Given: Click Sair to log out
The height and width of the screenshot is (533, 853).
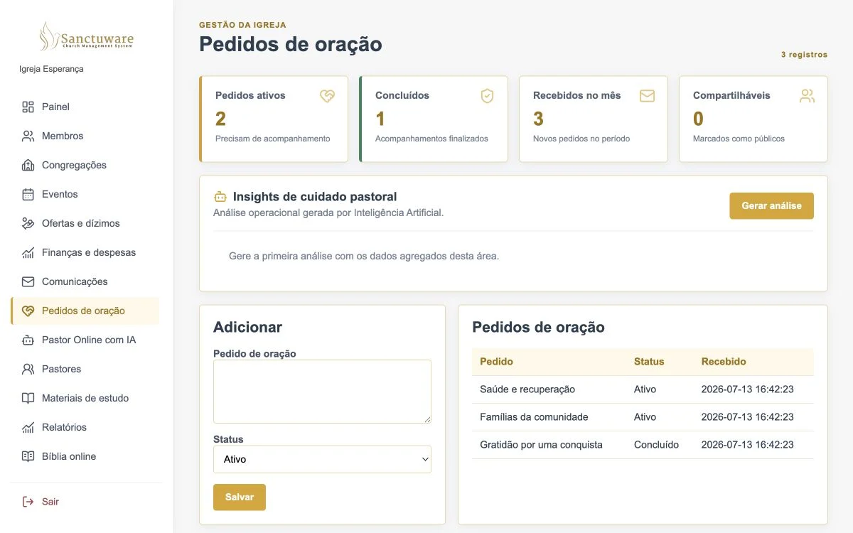Looking at the screenshot, I should (x=85, y=502).
